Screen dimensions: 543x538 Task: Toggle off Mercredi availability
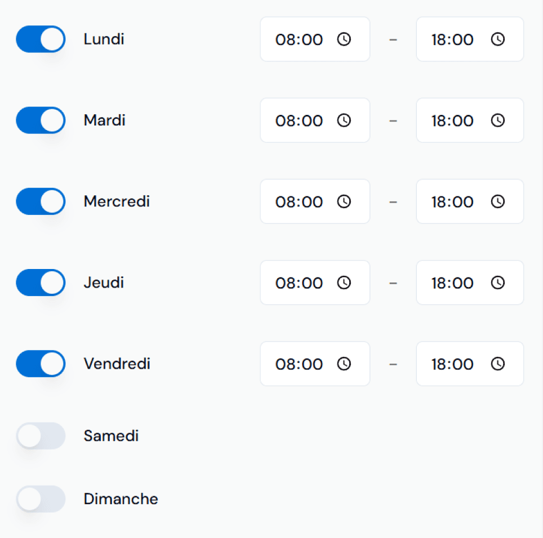[41, 201]
